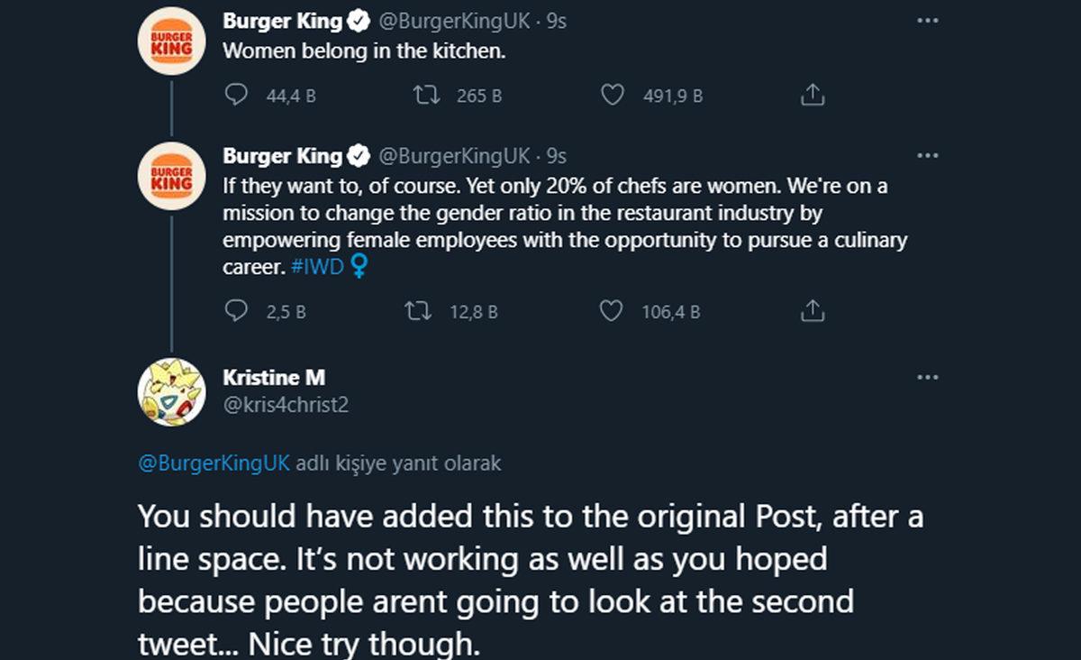Share the "Women belong in the kitchen" tweet
1081x660 pixels.
click(813, 95)
